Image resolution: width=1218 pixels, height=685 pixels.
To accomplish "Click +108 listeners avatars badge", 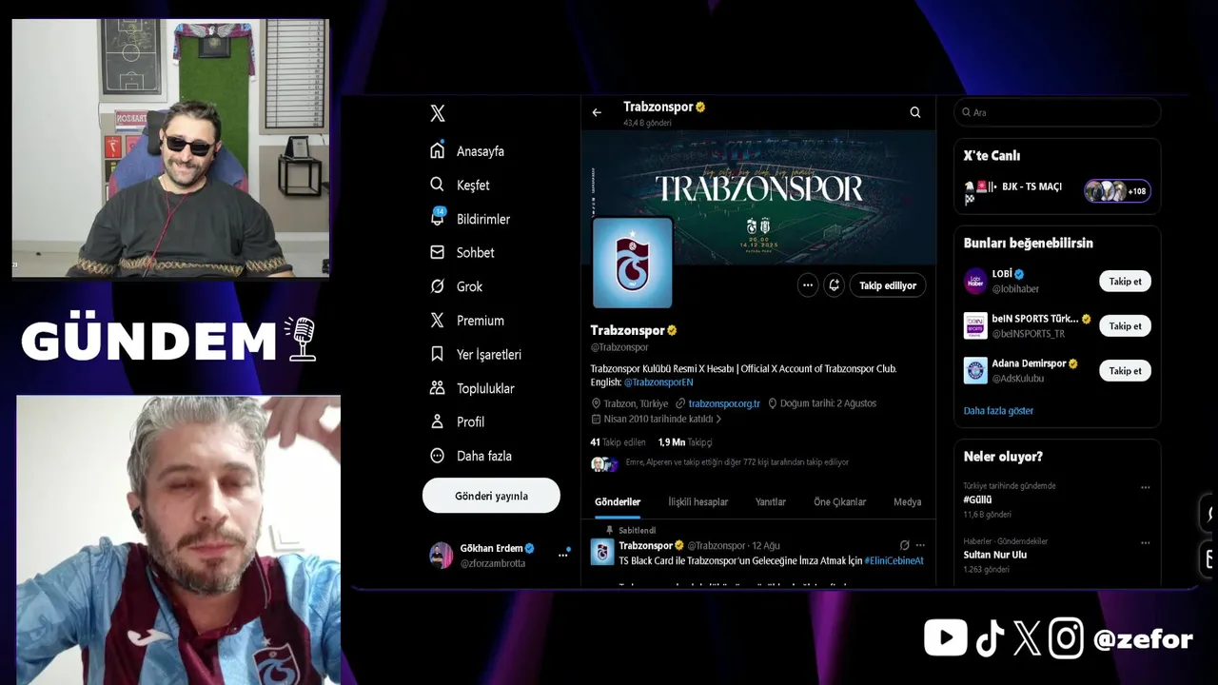I will pyautogui.click(x=1117, y=191).
